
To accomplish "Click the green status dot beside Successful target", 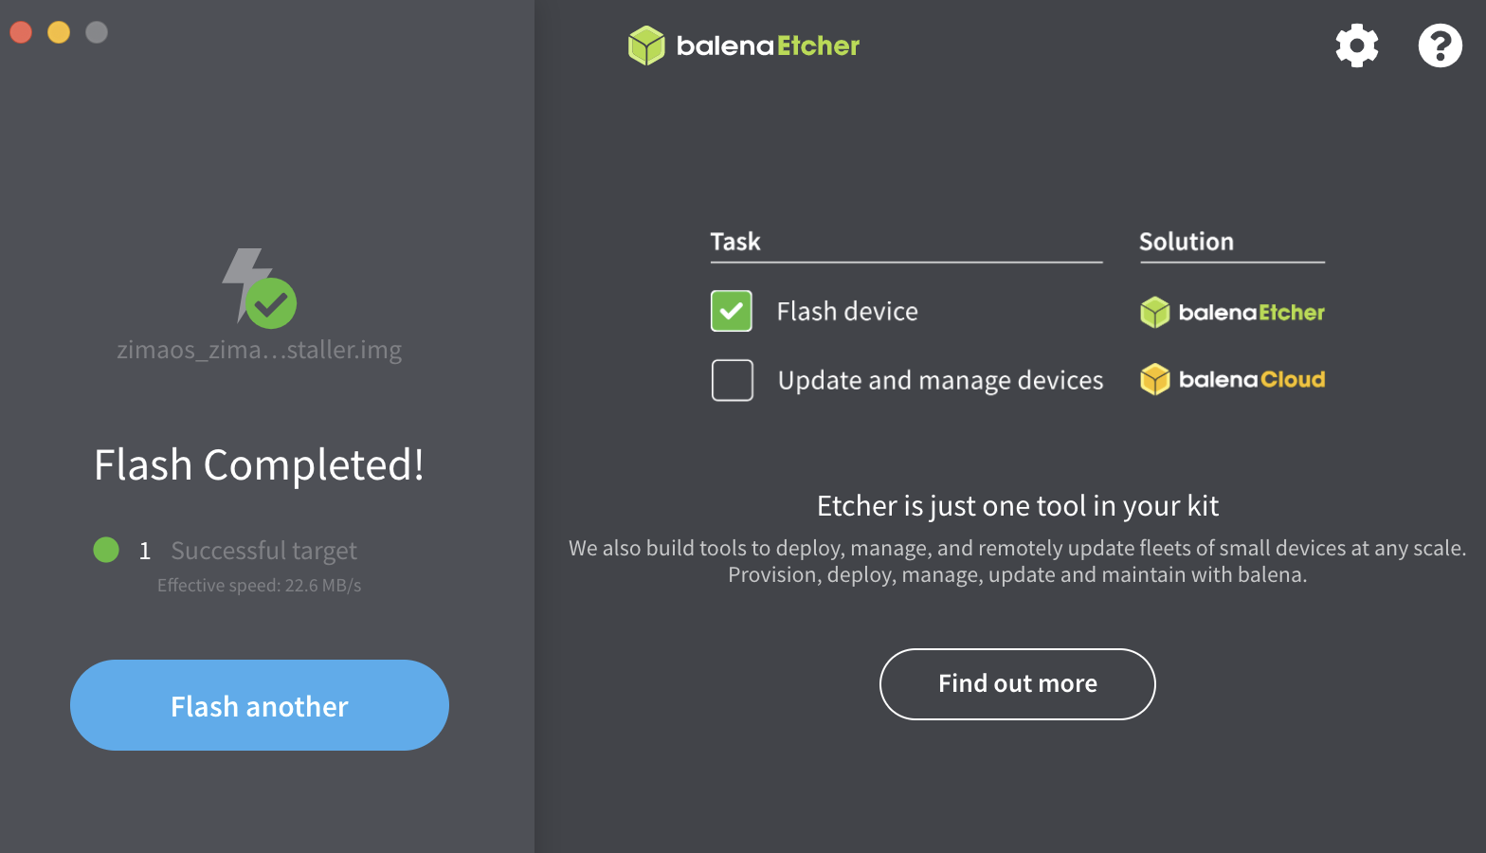I will tap(106, 550).
